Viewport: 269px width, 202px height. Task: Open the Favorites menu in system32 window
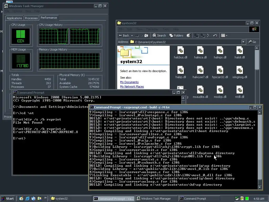point(152,29)
